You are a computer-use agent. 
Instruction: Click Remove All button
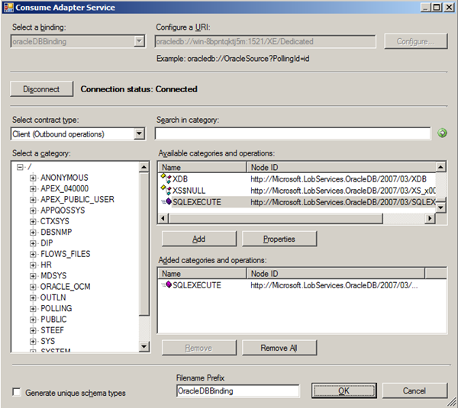tap(279, 348)
